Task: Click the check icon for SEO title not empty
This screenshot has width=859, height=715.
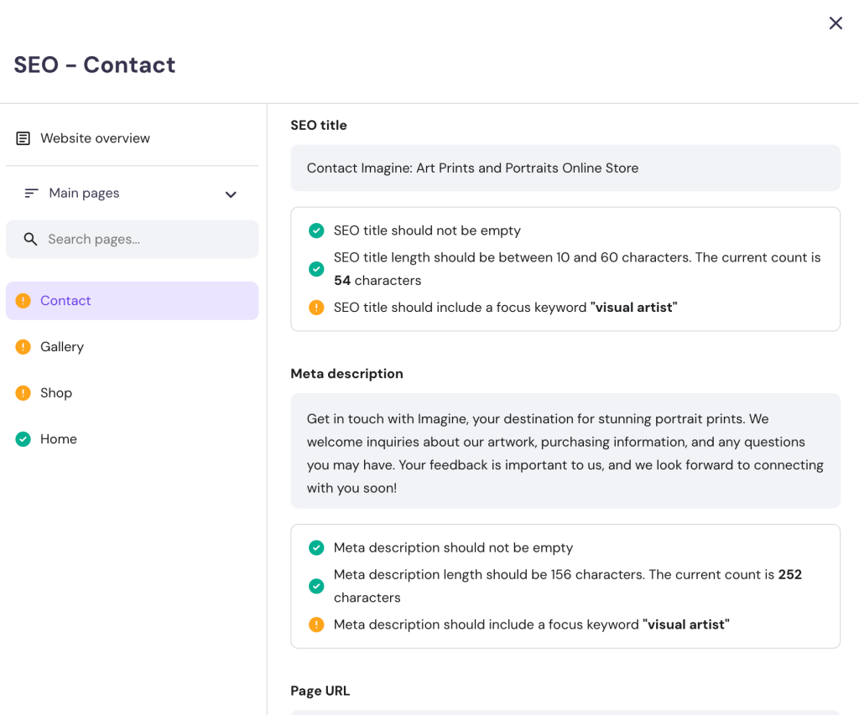Action: [316, 231]
